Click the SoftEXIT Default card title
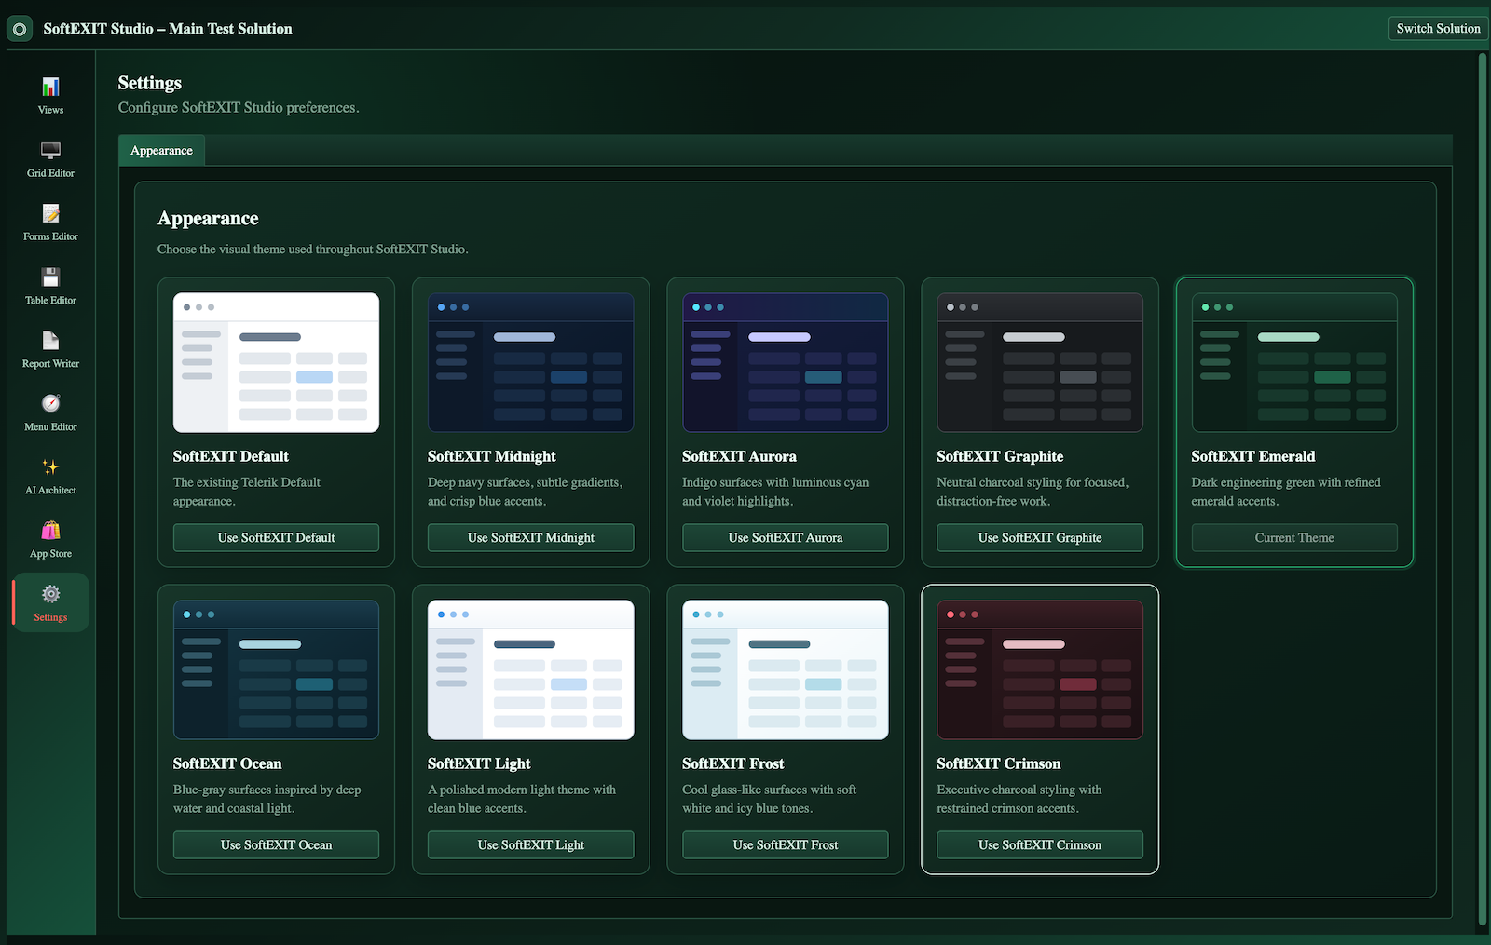The height and width of the screenshot is (945, 1491). [231, 456]
